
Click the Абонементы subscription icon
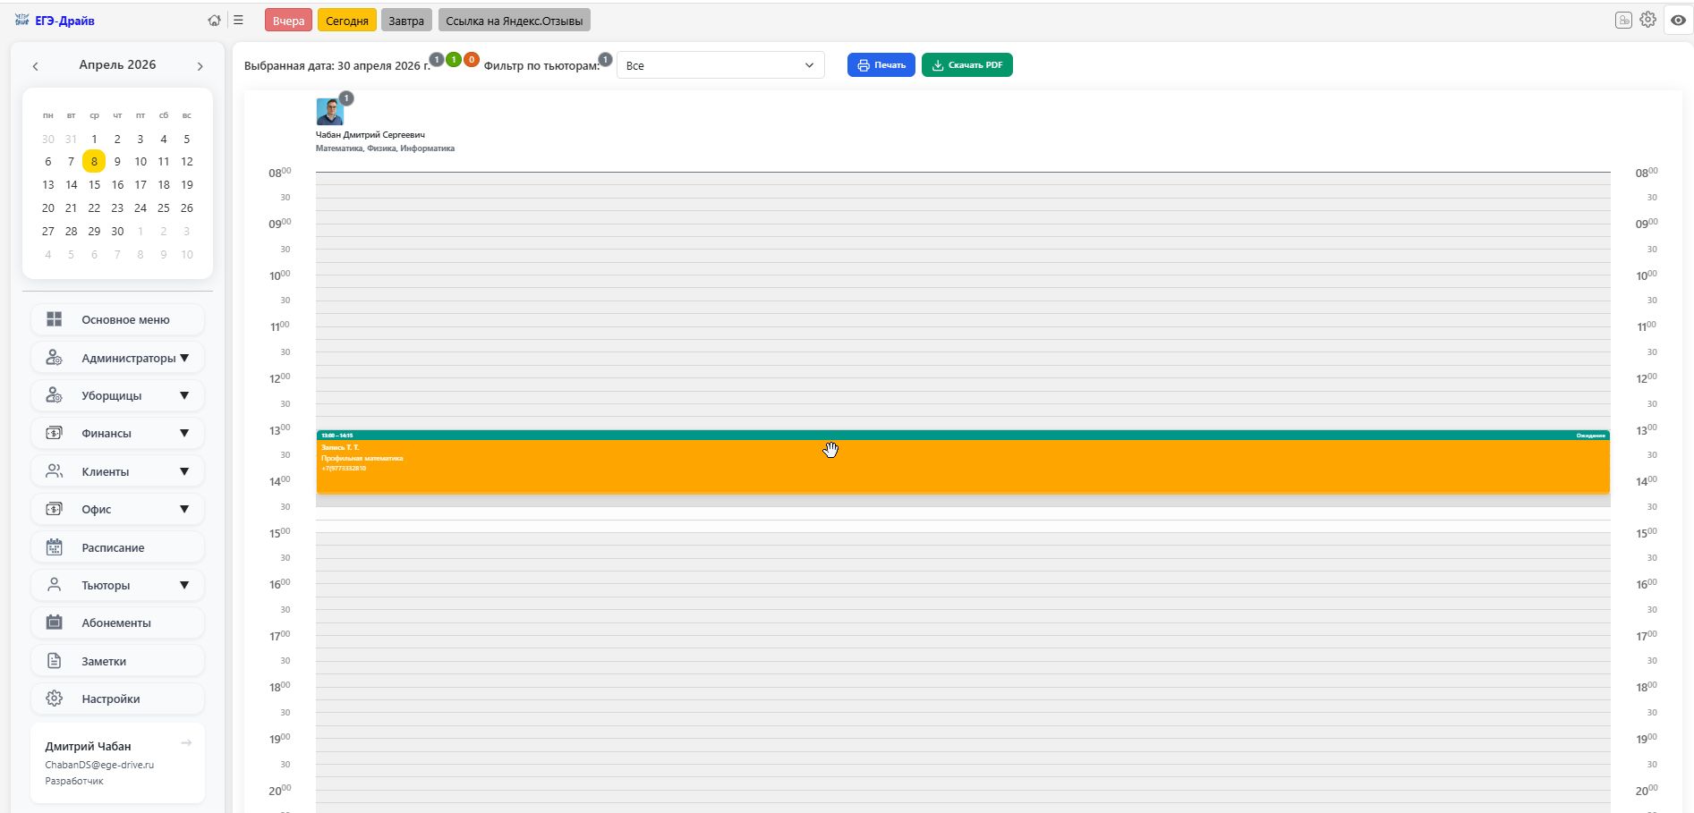[x=55, y=622]
